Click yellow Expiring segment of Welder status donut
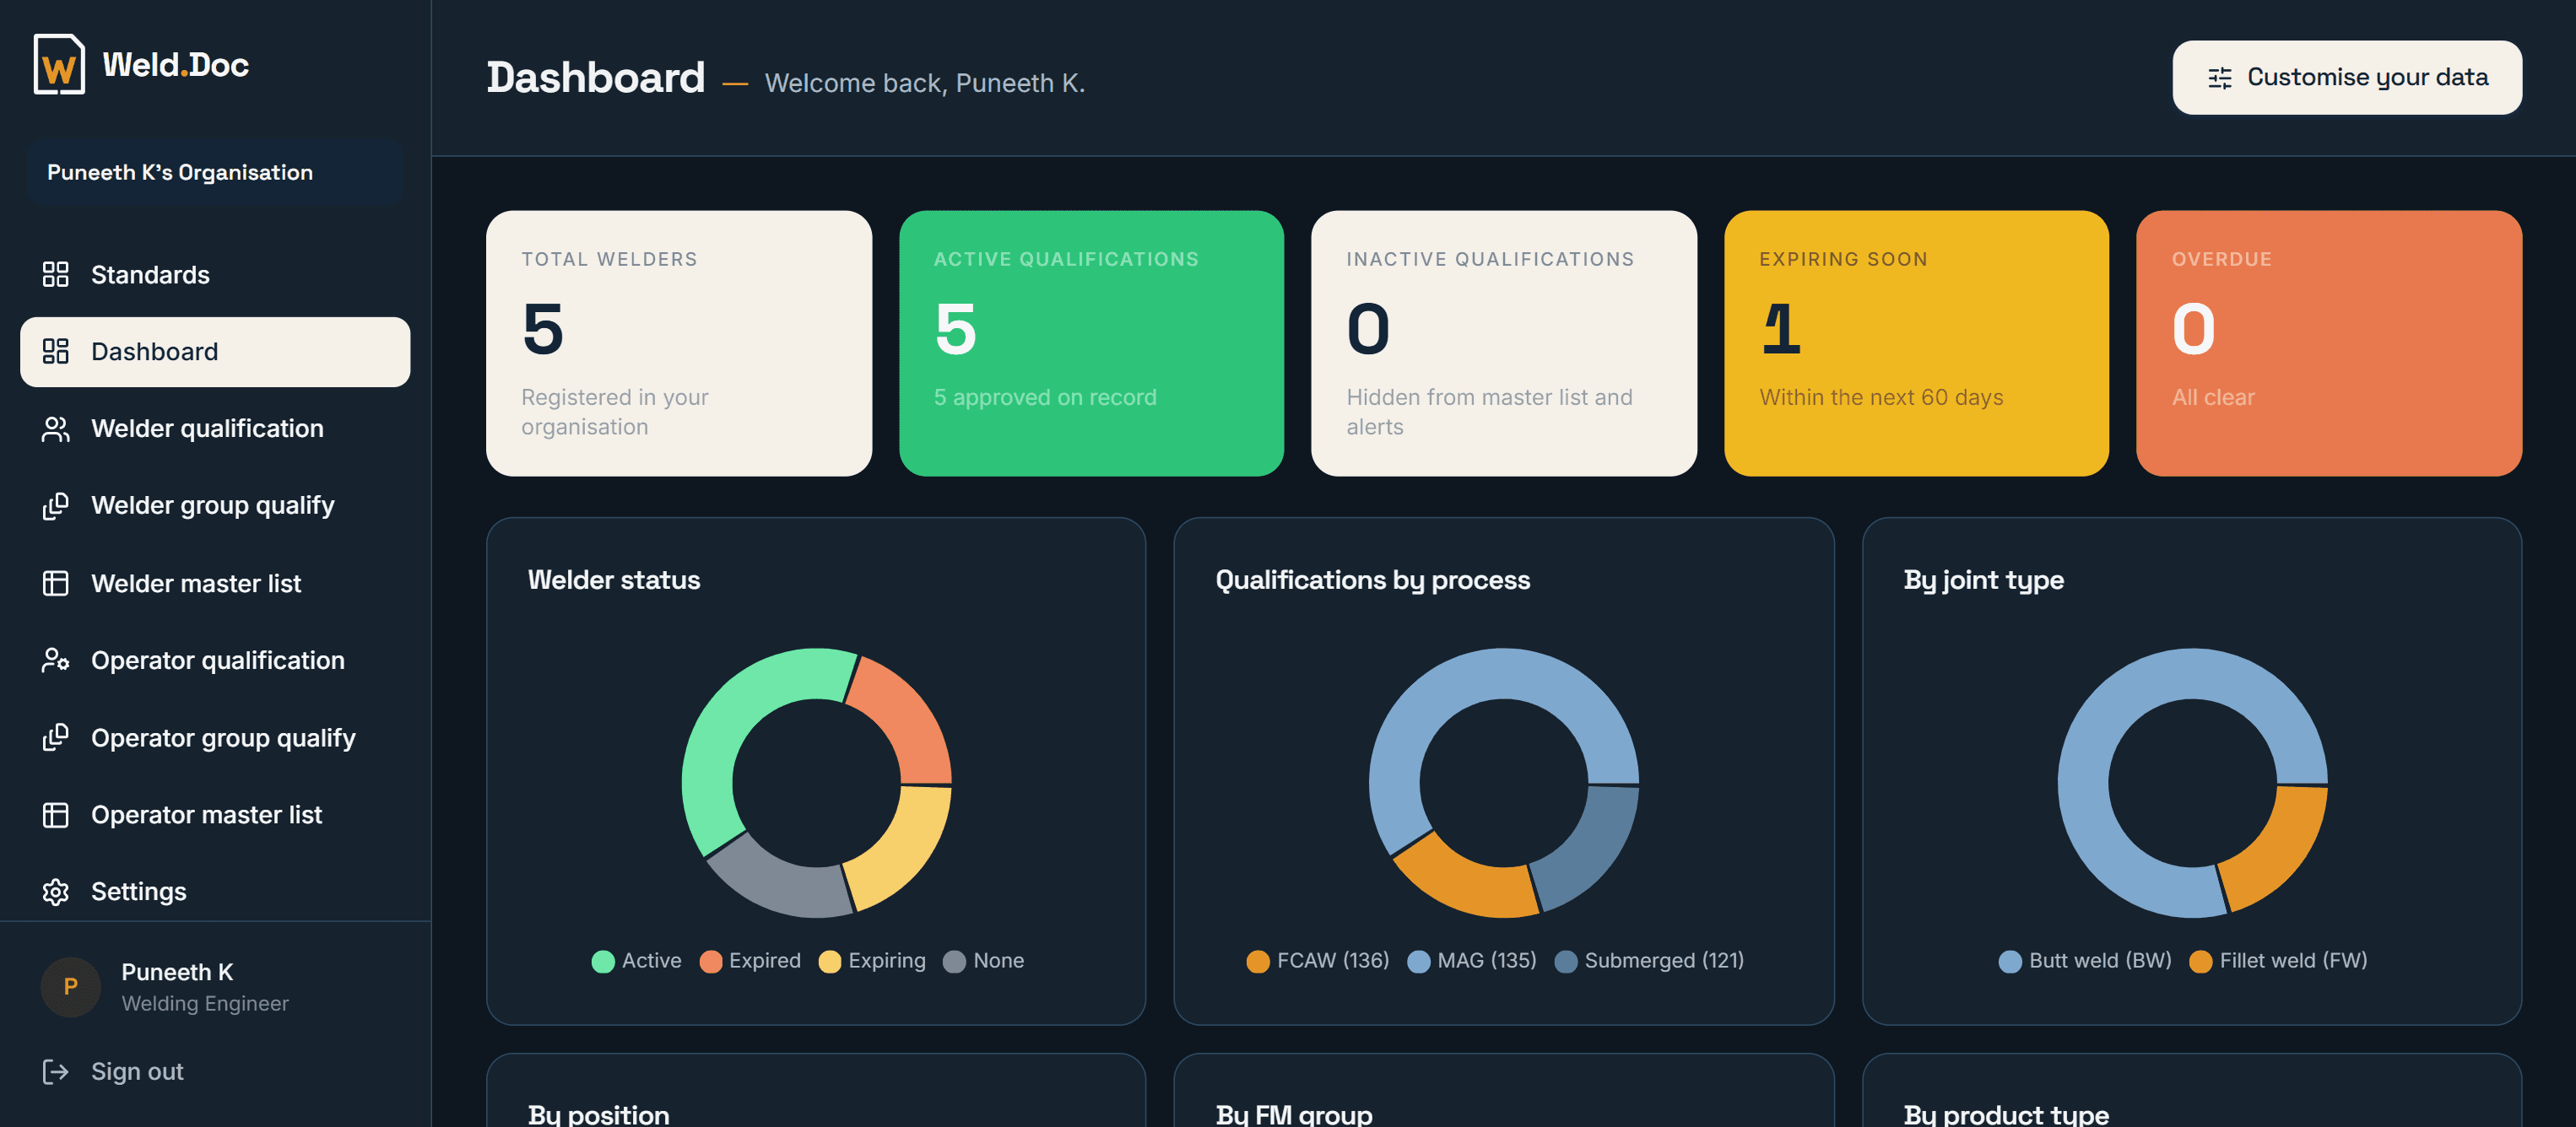2576x1127 pixels. [904, 846]
